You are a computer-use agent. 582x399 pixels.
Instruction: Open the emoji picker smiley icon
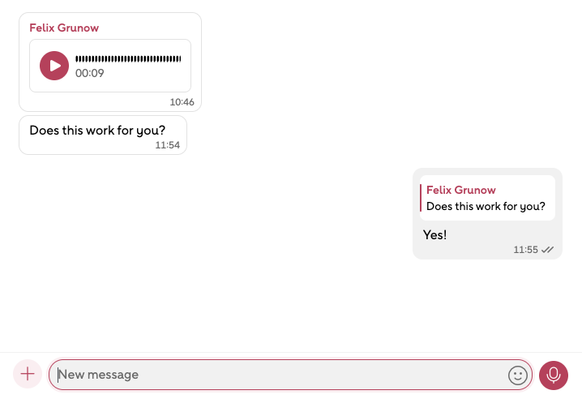coord(517,375)
